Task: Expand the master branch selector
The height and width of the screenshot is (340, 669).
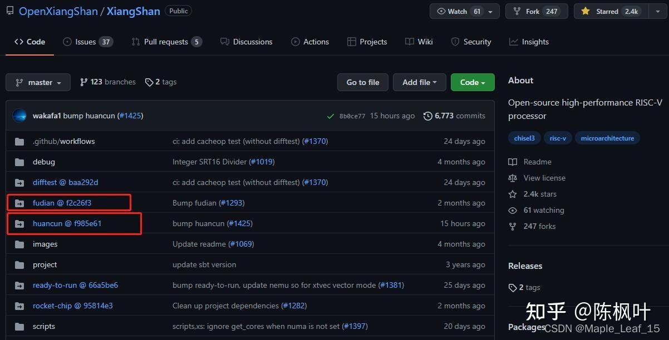Action: [x=38, y=82]
